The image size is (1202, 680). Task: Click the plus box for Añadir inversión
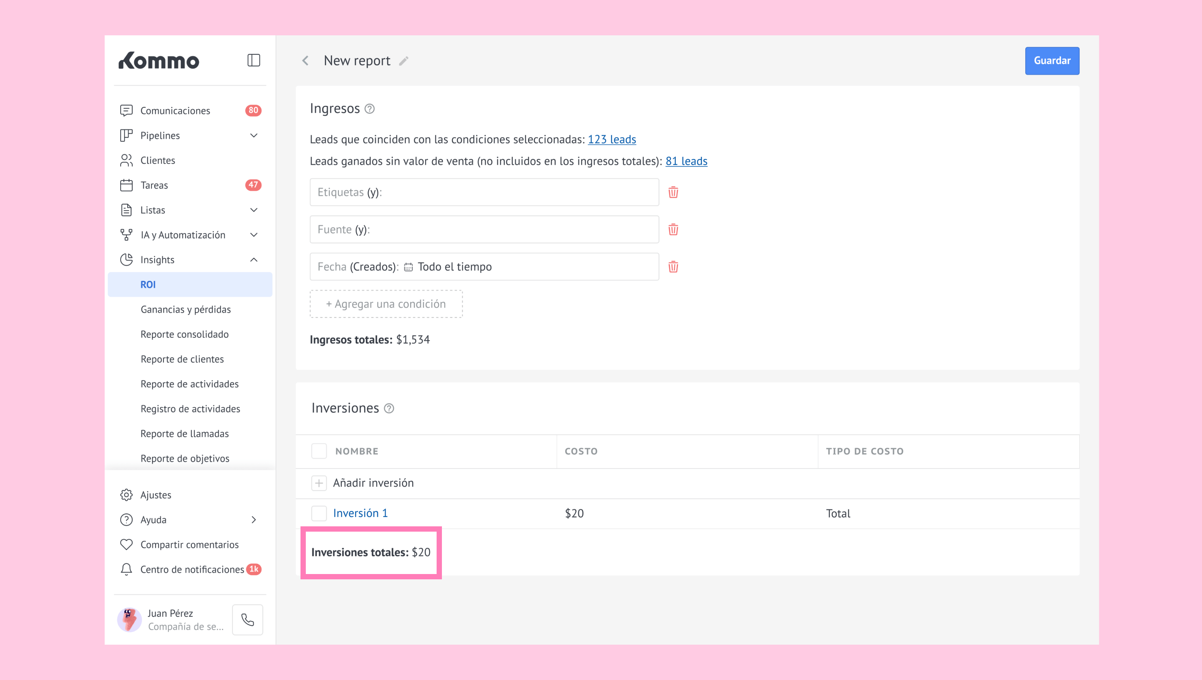[319, 483]
